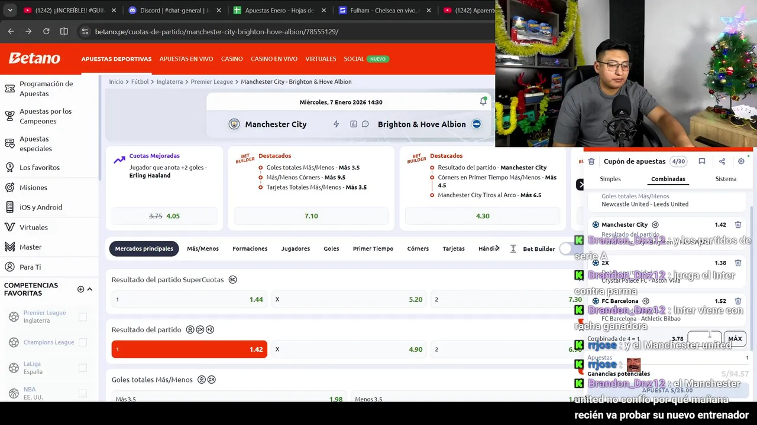Screen dimensions: 757x425
Task: Open the Casino en Vivo menu
Action: click(274, 59)
